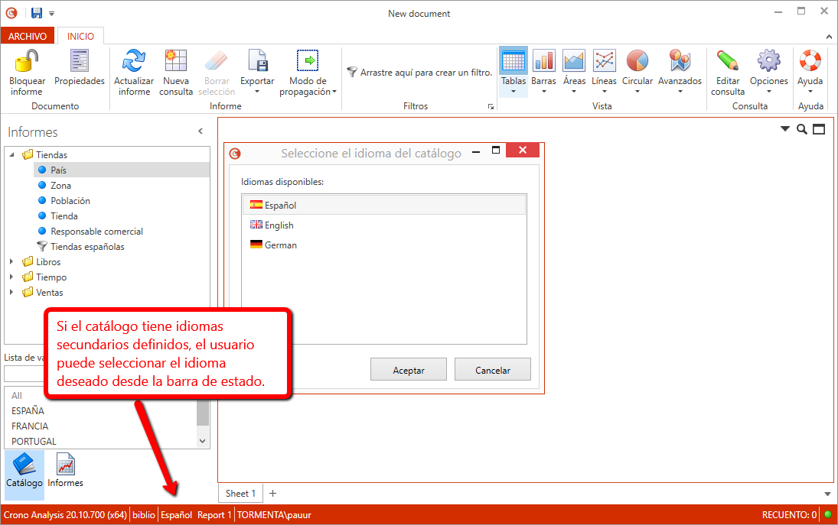
Task: Select the Circular pie chart icon
Action: coord(637,61)
